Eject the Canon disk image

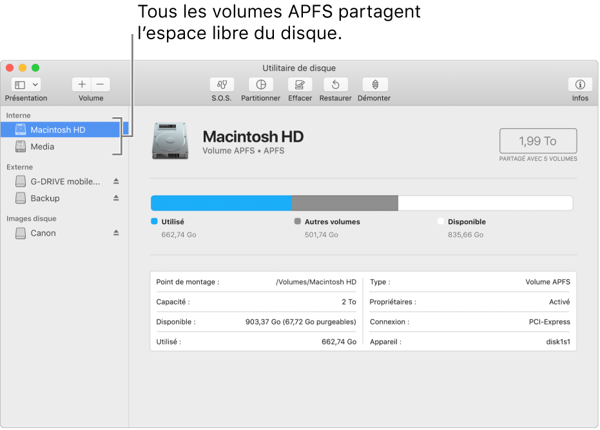pos(116,233)
